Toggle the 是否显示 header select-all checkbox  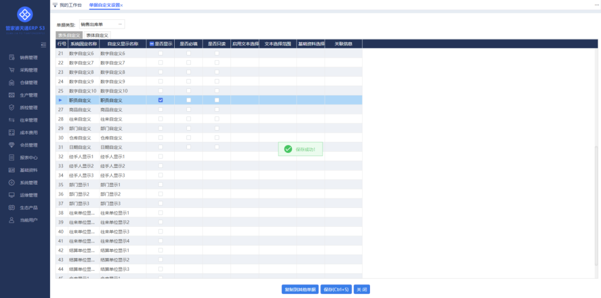(x=151, y=44)
